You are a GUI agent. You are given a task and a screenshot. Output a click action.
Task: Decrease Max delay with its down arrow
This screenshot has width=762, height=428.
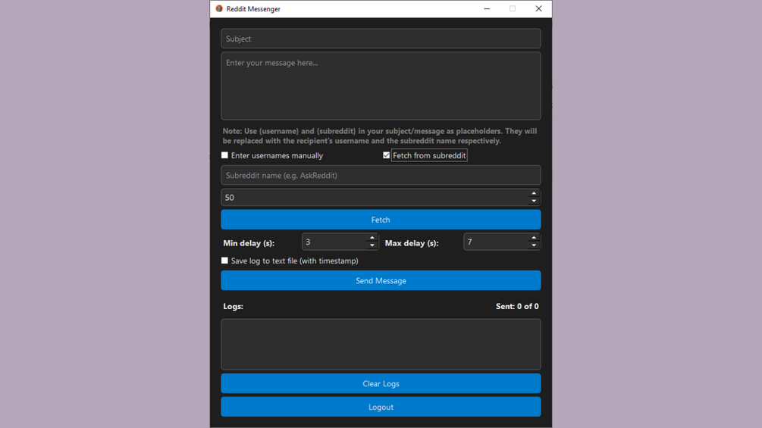pos(534,245)
